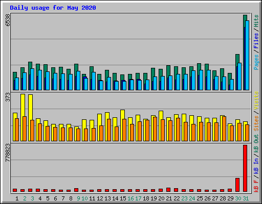Screen dimensions: 262x204
Task: Click day 12 on the date axis
Action: tap(100, 198)
